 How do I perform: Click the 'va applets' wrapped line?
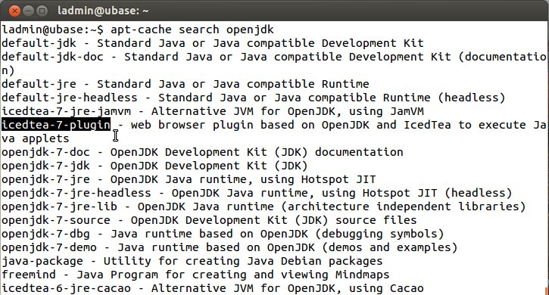[x=35, y=139]
